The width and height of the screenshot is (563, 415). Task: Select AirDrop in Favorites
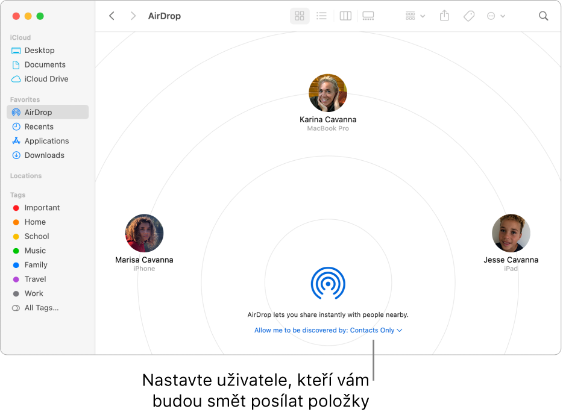tap(48, 112)
